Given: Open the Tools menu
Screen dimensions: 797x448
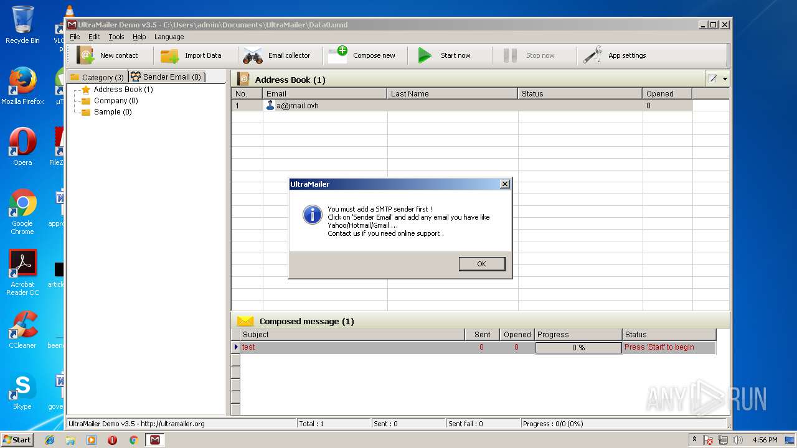Looking at the screenshot, I should pyautogui.click(x=116, y=37).
